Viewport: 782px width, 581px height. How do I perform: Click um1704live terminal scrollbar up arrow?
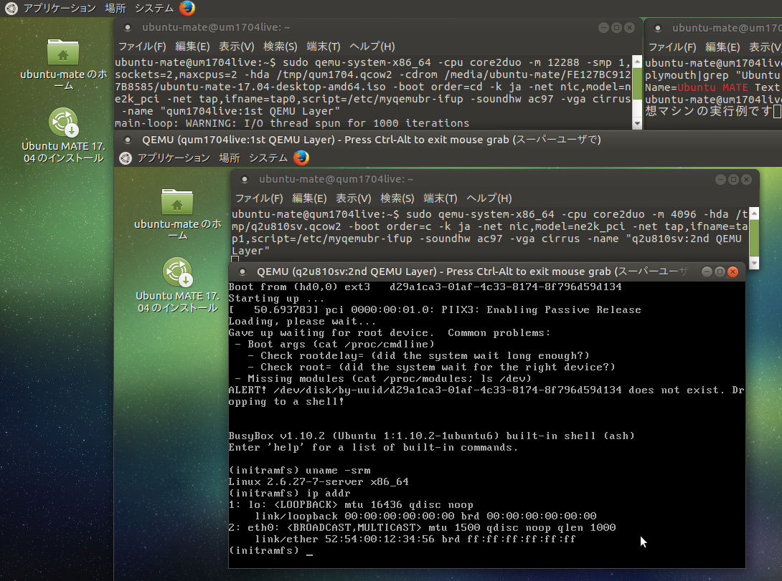click(x=637, y=62)
